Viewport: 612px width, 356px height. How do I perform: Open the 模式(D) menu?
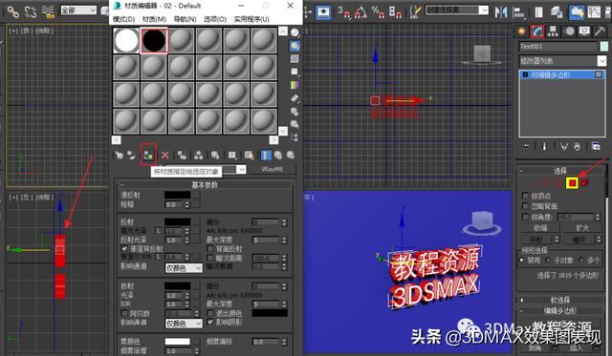coord(123,19)
